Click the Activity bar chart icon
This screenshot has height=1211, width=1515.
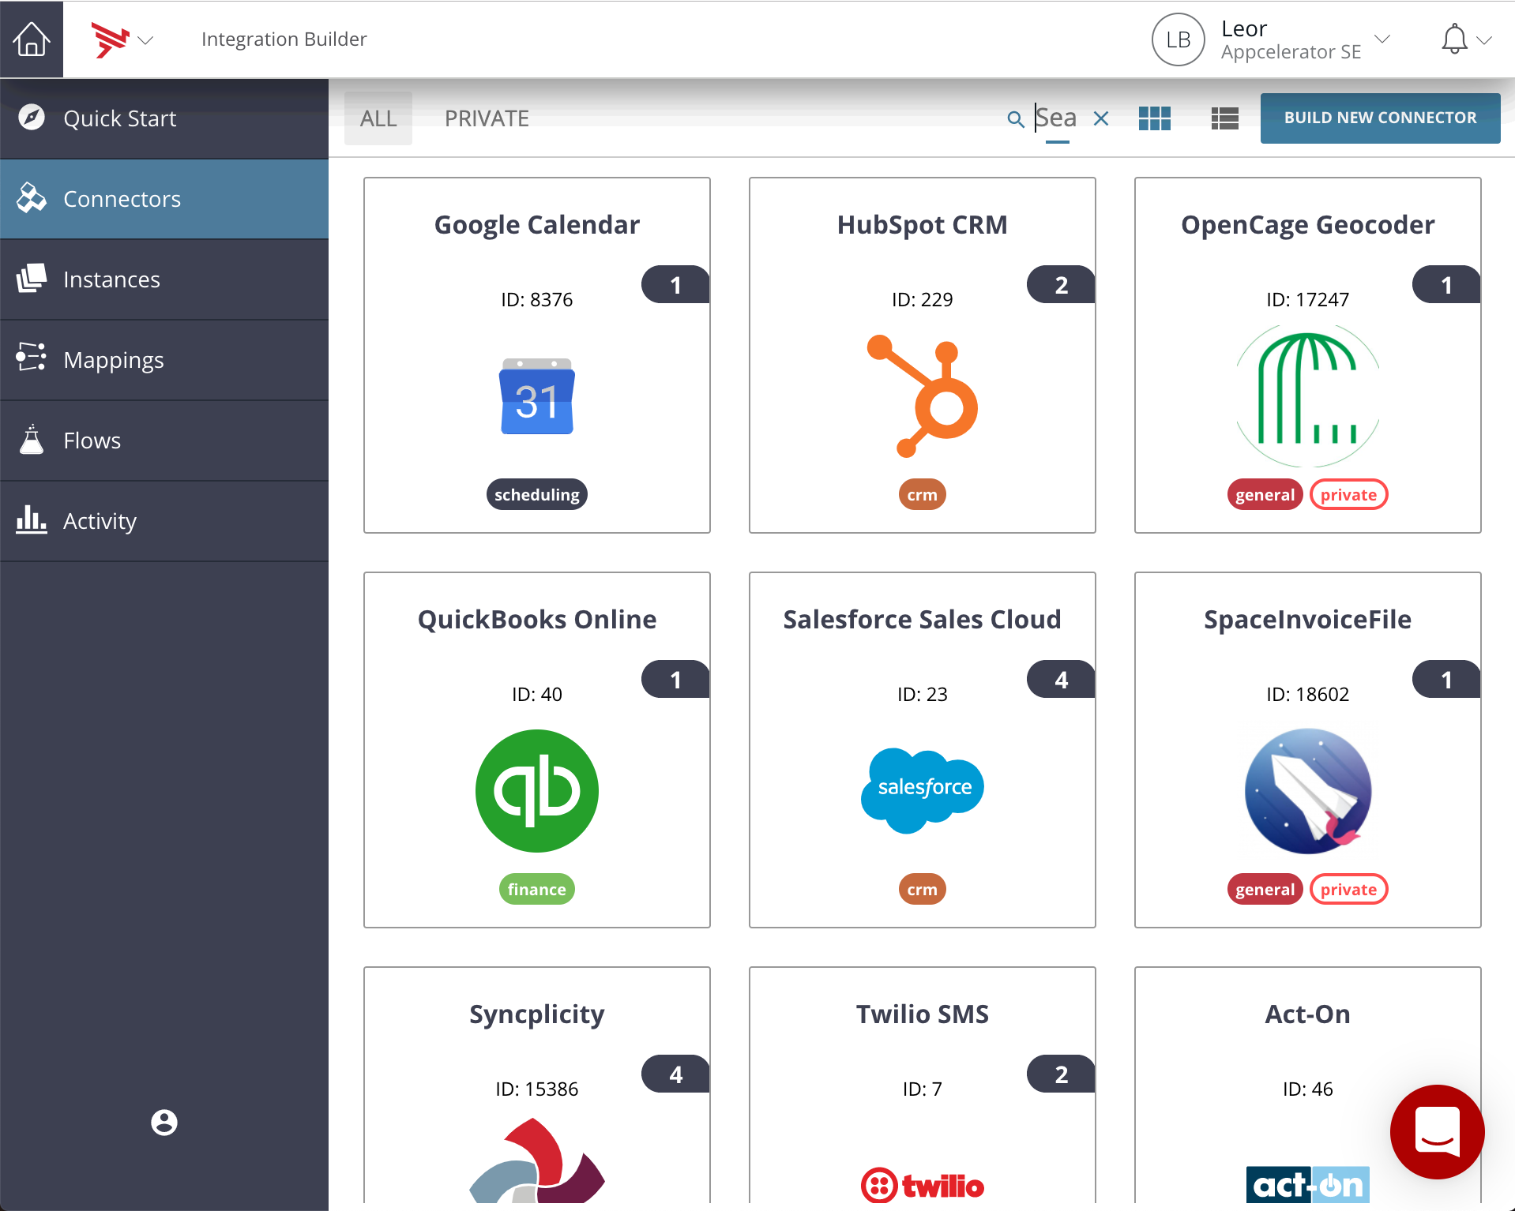tap(32, 519)
